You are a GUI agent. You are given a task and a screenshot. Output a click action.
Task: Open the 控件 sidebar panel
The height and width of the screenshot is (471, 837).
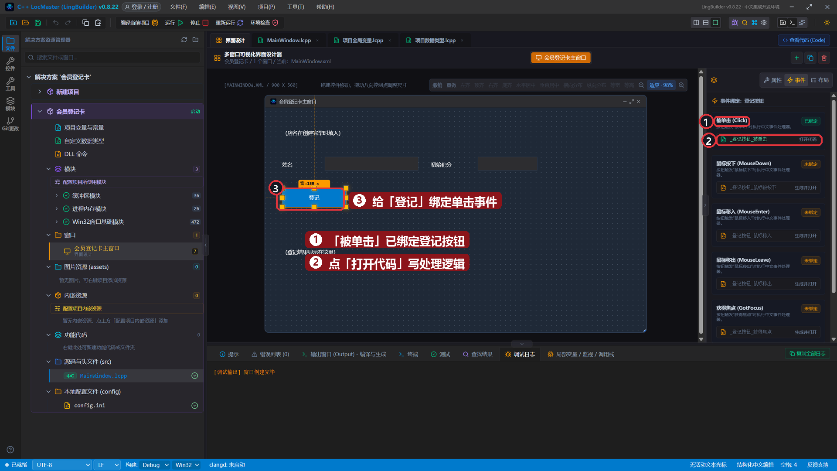click(10, 64)
